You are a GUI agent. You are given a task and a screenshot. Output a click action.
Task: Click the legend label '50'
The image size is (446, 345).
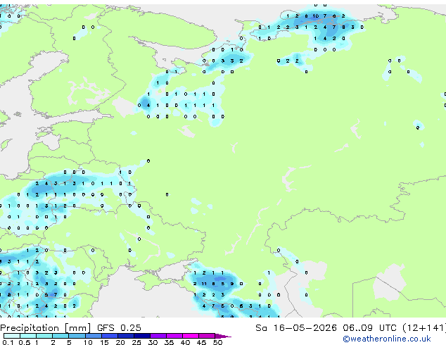[217, 342]
